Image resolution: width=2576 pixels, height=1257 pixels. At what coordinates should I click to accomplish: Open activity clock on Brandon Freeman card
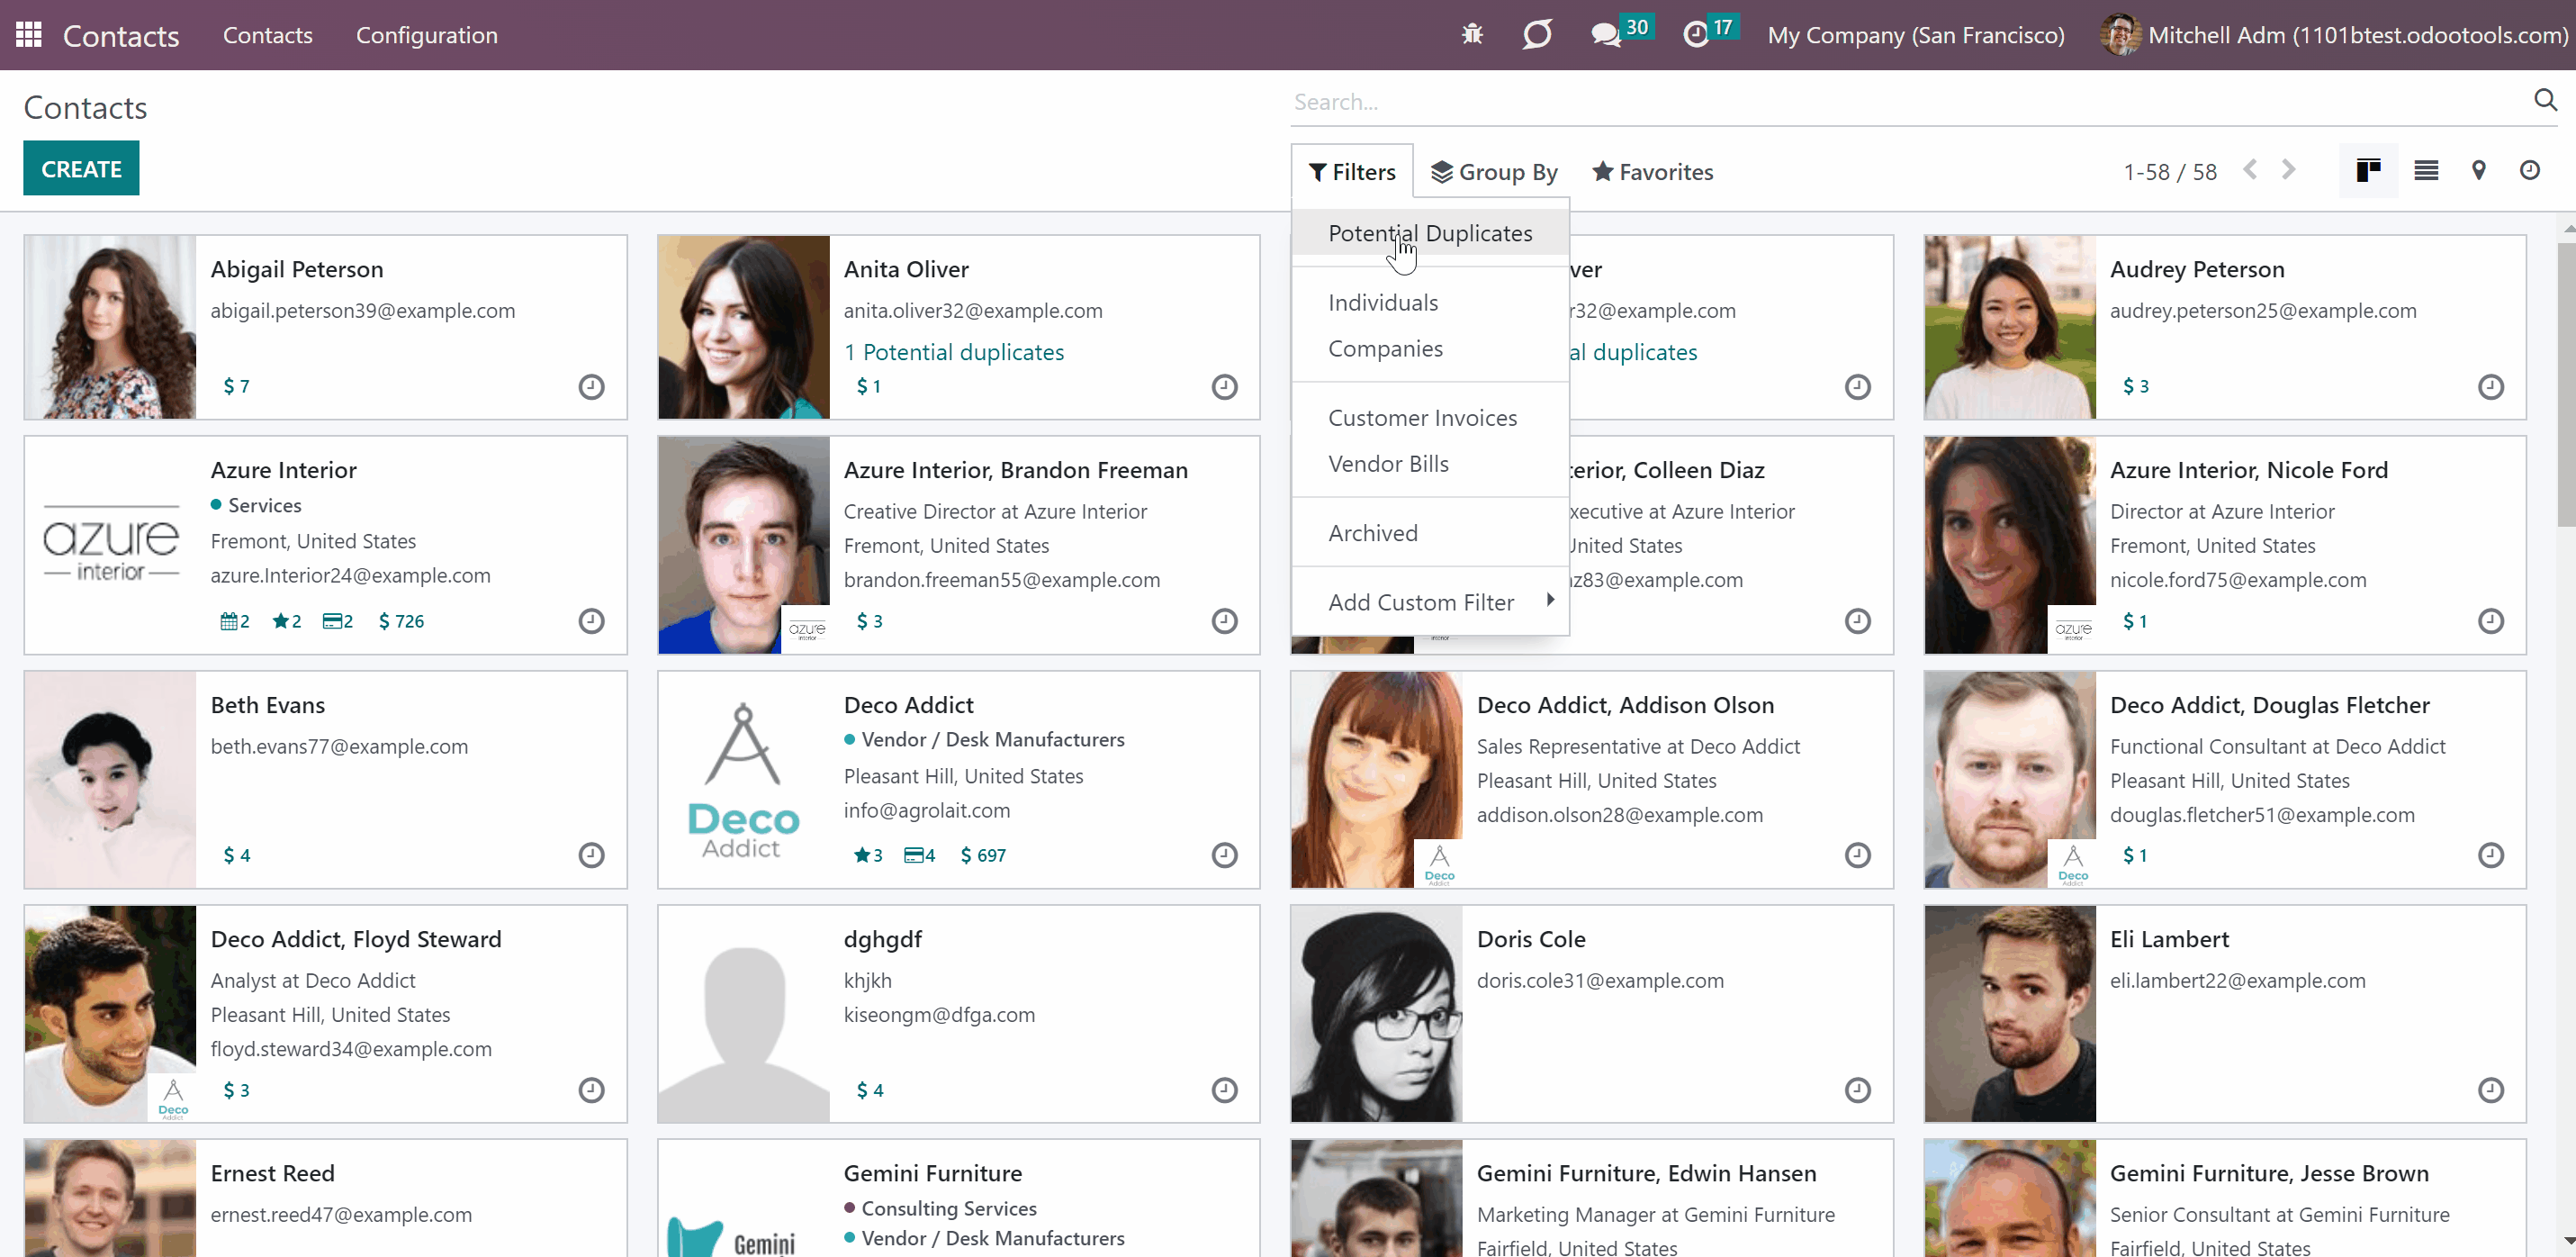tap(1225, 621)
